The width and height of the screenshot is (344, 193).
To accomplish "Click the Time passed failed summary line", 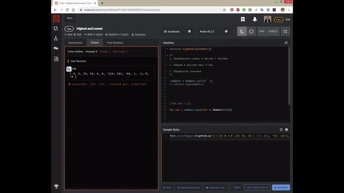I will click(97, 51).
